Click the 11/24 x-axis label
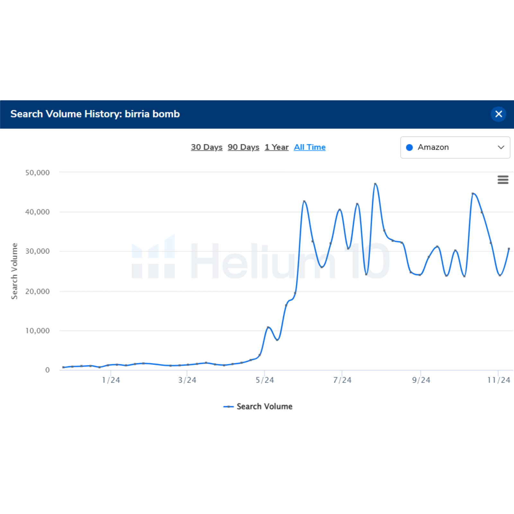 point(499,380)
